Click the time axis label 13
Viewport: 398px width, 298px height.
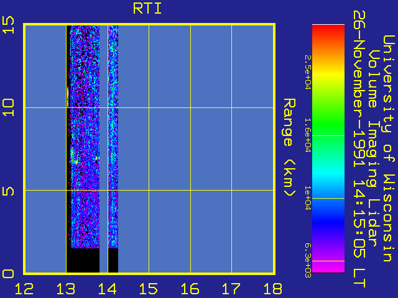[x=66, y=289]
